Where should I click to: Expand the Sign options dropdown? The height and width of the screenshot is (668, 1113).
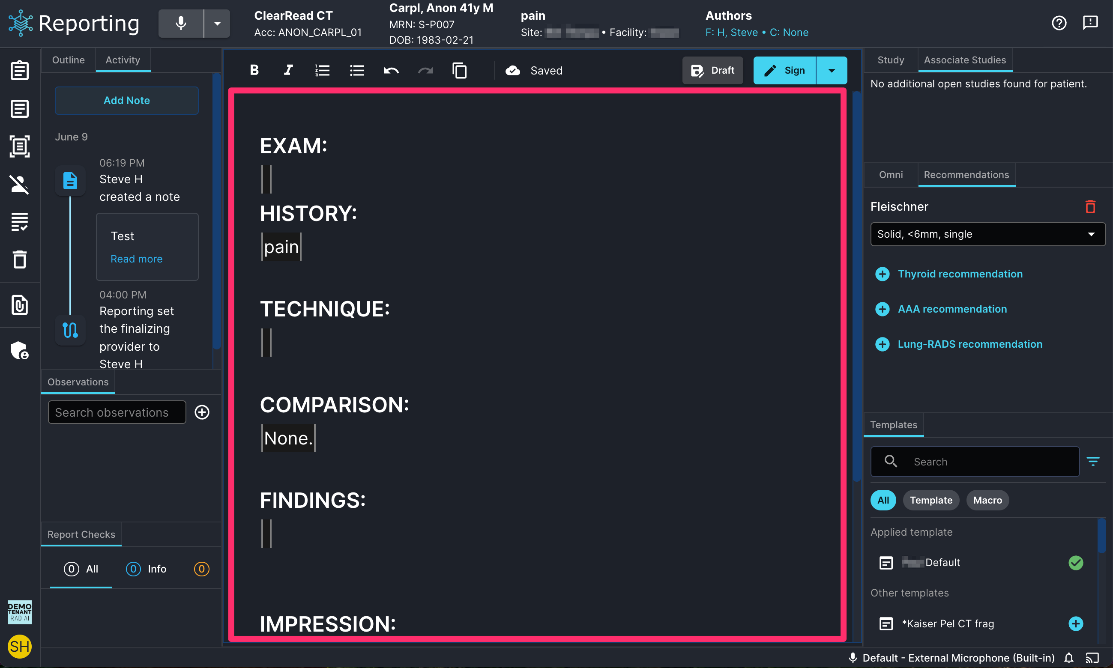click(832, 70)
